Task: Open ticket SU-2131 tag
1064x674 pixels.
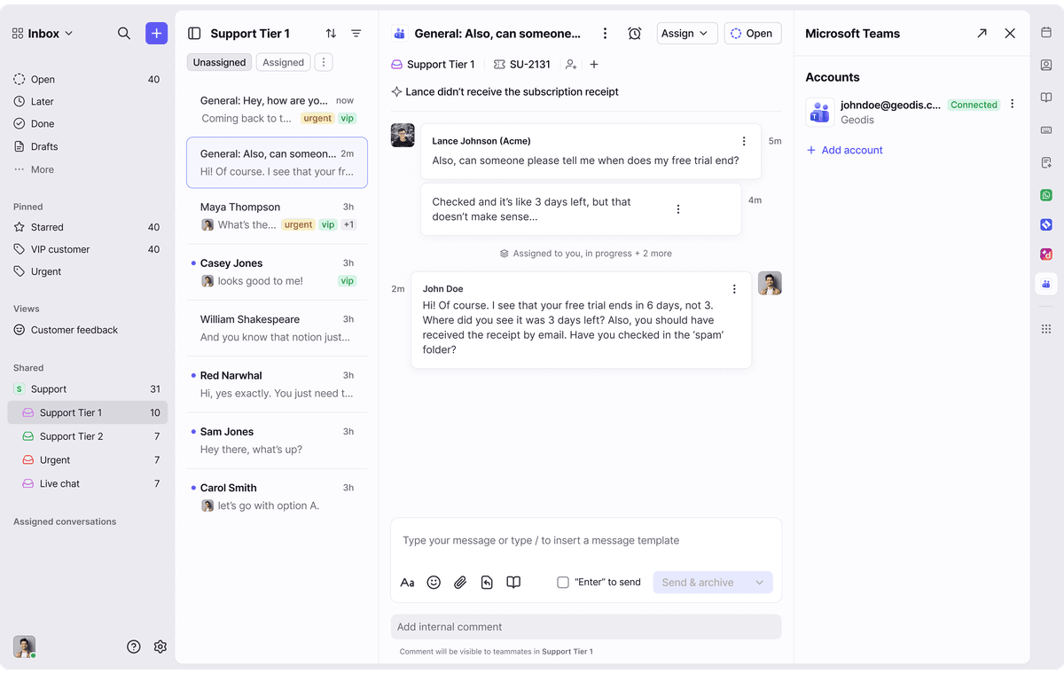Action: [522, 65]
